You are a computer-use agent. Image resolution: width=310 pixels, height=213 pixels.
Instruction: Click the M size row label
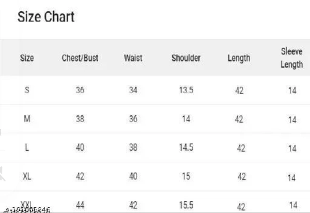click(x=27, y=119)
